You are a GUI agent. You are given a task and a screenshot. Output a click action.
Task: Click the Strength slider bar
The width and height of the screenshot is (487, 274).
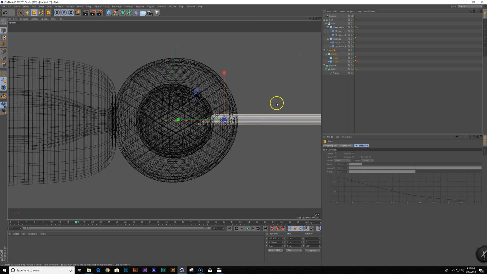click(x=415, y=168)
